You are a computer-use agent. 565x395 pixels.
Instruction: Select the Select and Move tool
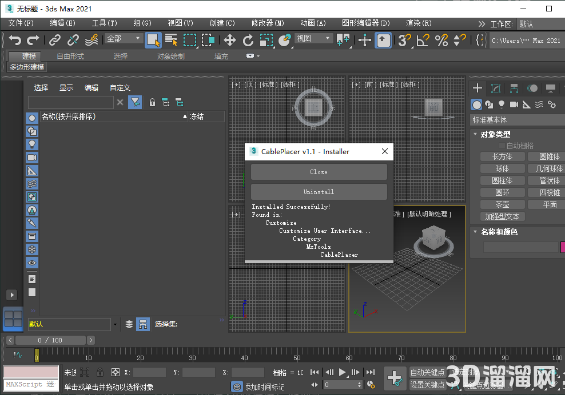tap(229, 40)
